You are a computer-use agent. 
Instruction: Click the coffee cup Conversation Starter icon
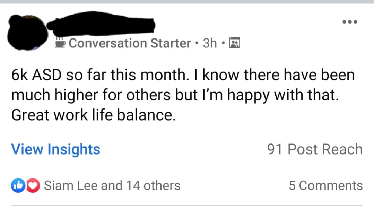click(x=61, y=43)
